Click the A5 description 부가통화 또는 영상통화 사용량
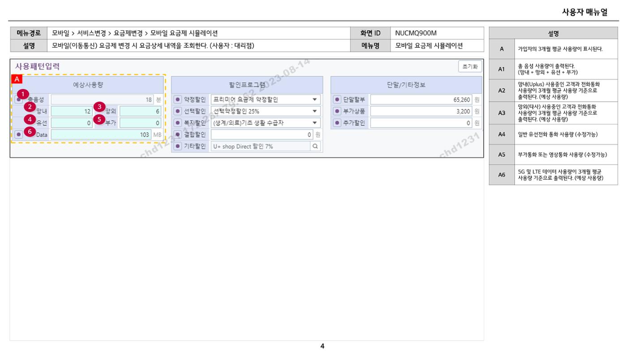Screen dimensions: 627x352 (x=563, y=155)
